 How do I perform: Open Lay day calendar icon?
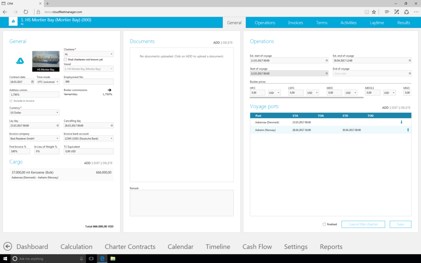pyautogui.click(x=57, y=126)
